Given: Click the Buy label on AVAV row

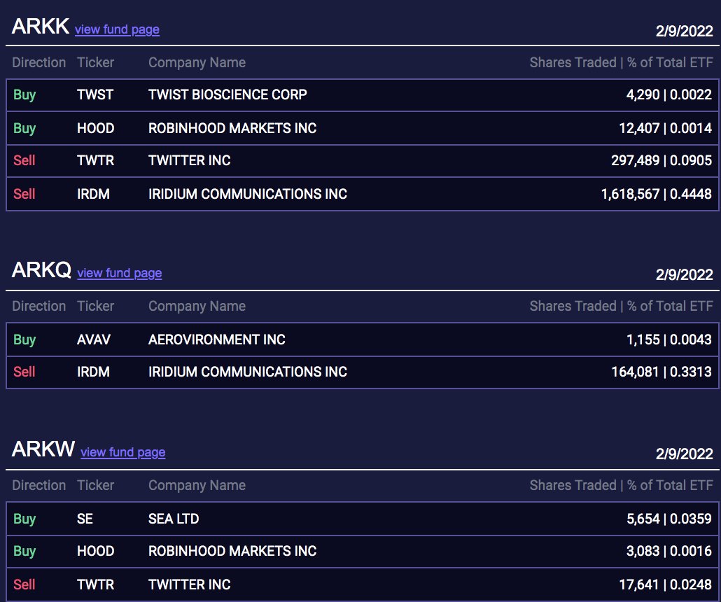Looking at the screenshot, I should (x=24, y=340).
